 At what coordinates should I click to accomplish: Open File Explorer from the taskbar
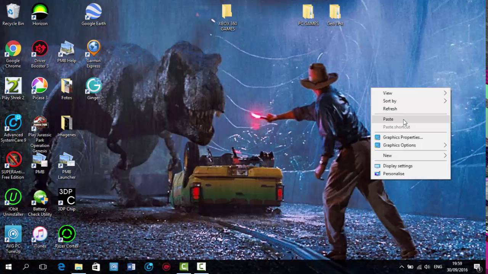point(79,267)
